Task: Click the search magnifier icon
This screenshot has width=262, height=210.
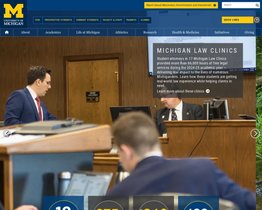Action: [x=257, y=5]
